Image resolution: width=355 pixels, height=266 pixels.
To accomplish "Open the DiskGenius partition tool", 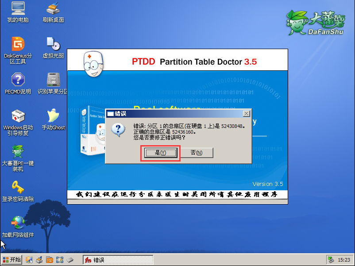I will click(18, 50).
